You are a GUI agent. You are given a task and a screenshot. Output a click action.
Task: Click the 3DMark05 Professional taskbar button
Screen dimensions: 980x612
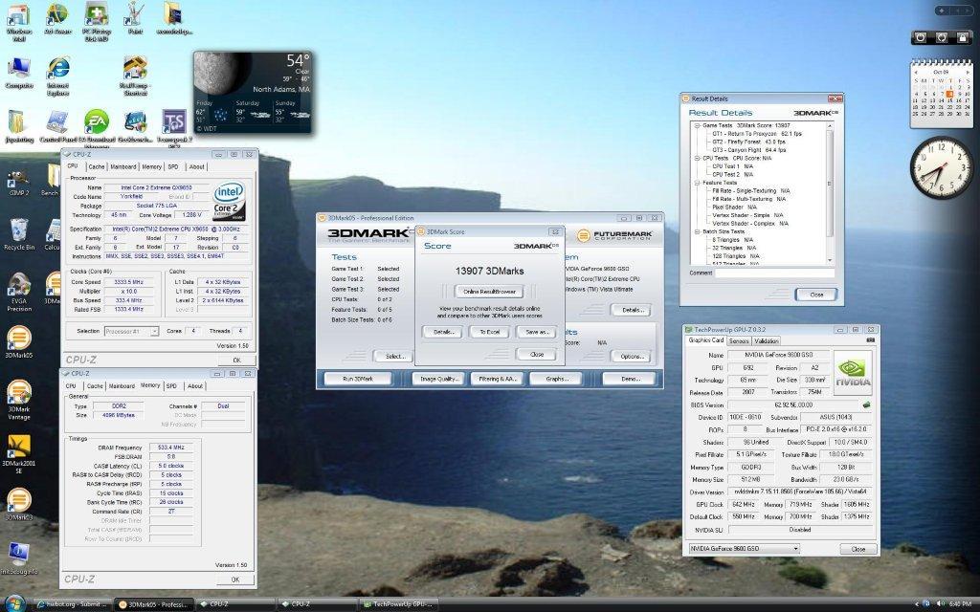point(154,604)
